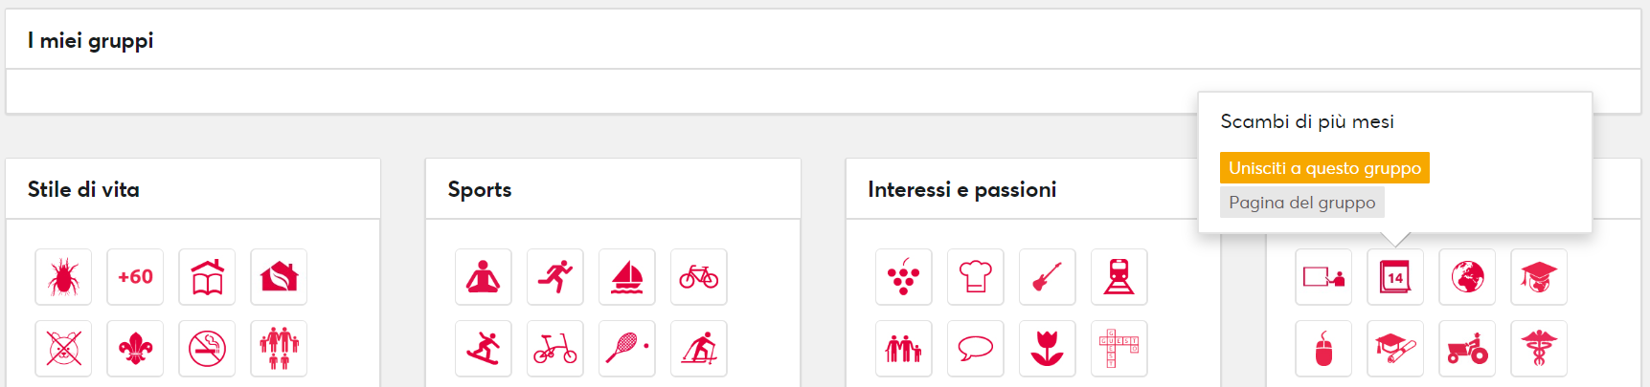The height and width of the screenshot is (387, 1650).
Task: Select the crossword puzzle group icon
Action: point(1119,349)
